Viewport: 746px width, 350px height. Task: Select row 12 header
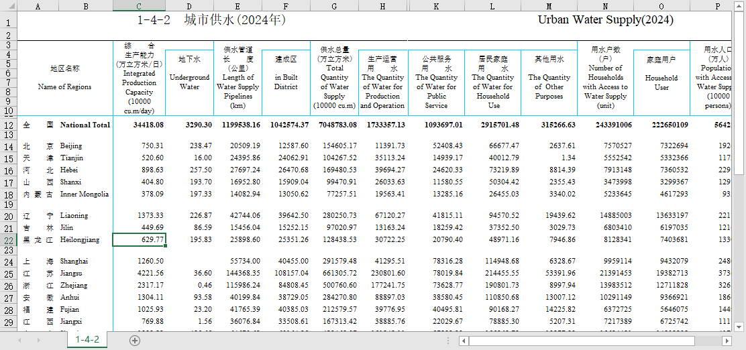pos(8,125)
